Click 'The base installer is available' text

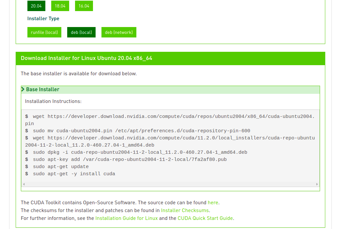(x=79, y=74)
